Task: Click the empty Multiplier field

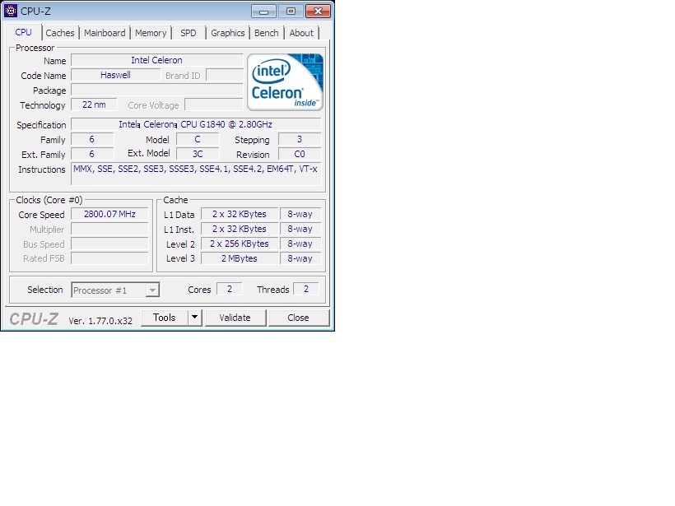Action: 109,229
